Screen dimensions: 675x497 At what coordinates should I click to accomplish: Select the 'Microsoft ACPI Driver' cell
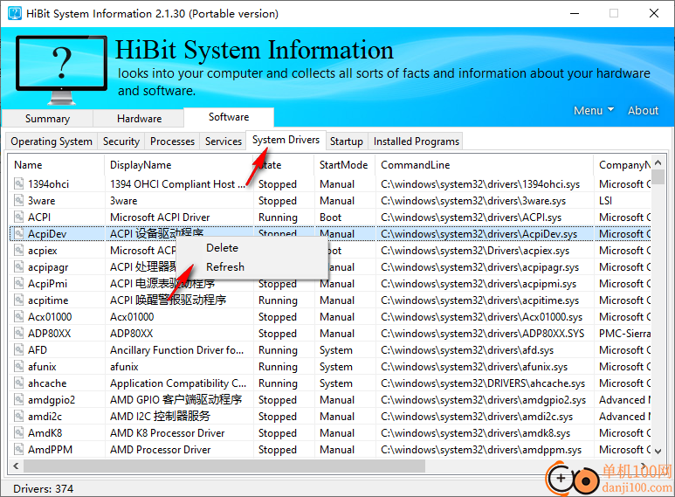point(179,217)
